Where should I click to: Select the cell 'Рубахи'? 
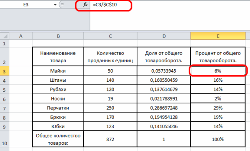[x=58, y=89]
